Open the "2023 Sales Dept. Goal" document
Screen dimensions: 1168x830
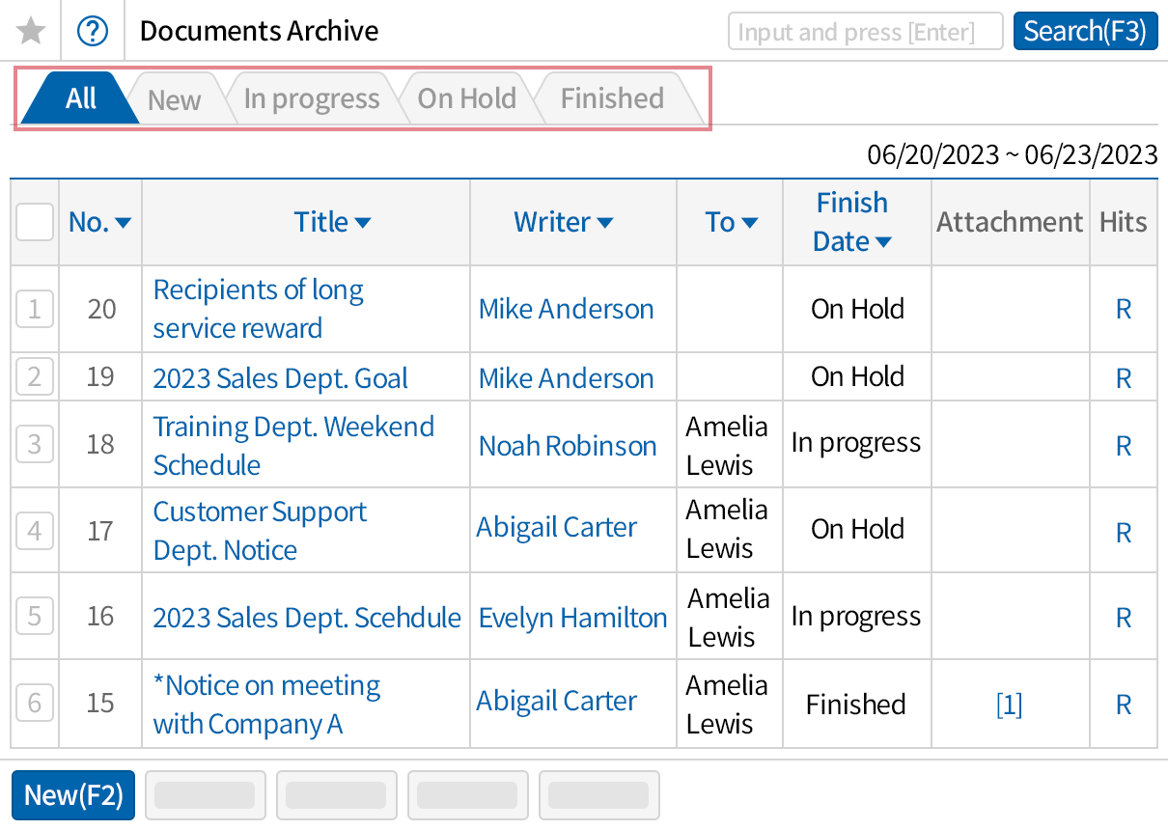click(279, 377)
